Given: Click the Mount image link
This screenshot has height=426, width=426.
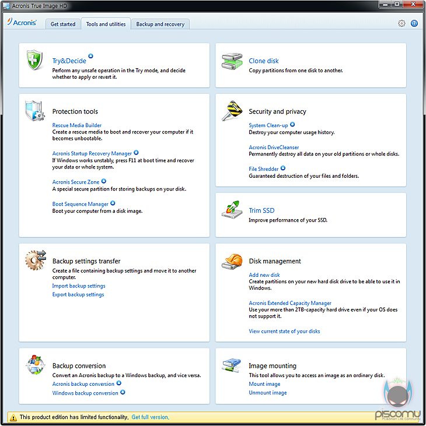Looking at the screenshot, I should pos(264,384).
